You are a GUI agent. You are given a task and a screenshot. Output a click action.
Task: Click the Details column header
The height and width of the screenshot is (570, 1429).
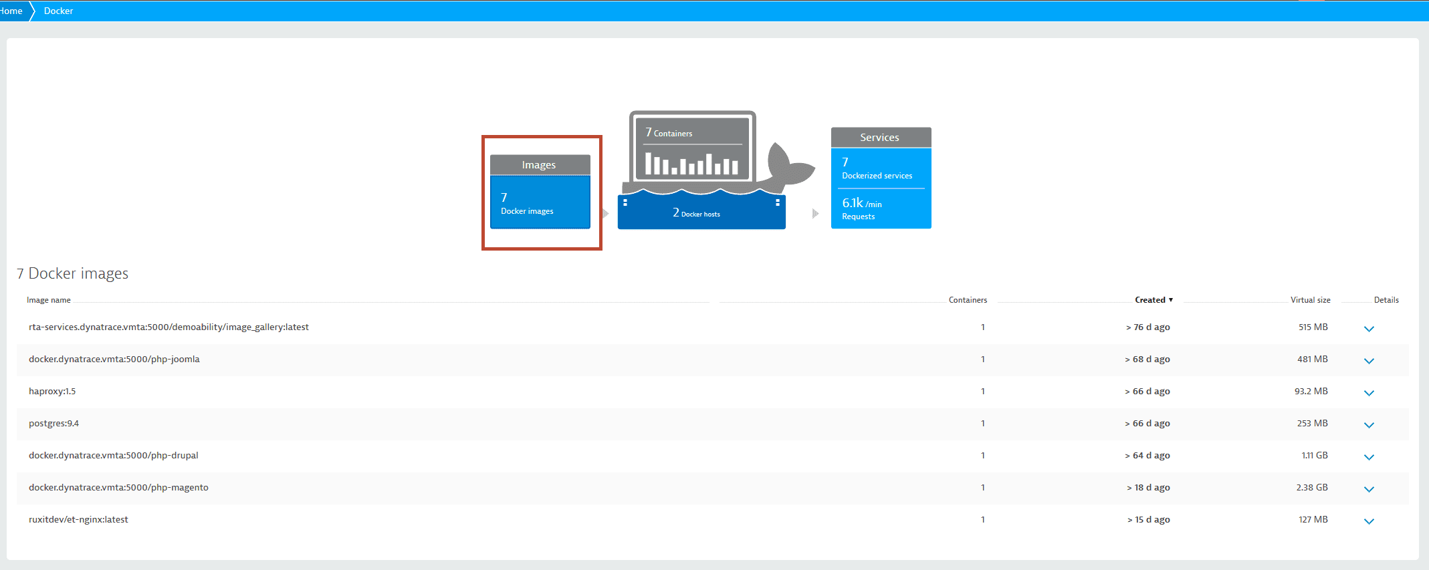[x=1386, y=300]
